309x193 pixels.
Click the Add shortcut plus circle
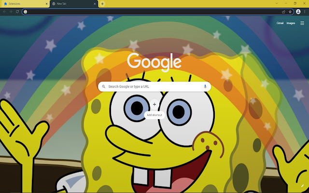154,104
